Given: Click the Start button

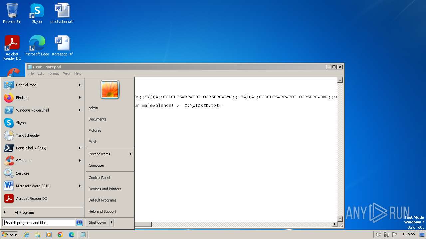Looking at the screenshot, I should [x=9, y=235].
